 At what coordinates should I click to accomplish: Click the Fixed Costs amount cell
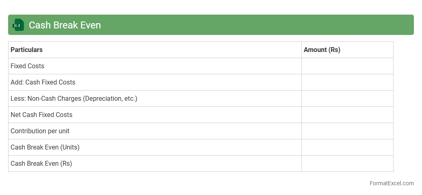347,66
